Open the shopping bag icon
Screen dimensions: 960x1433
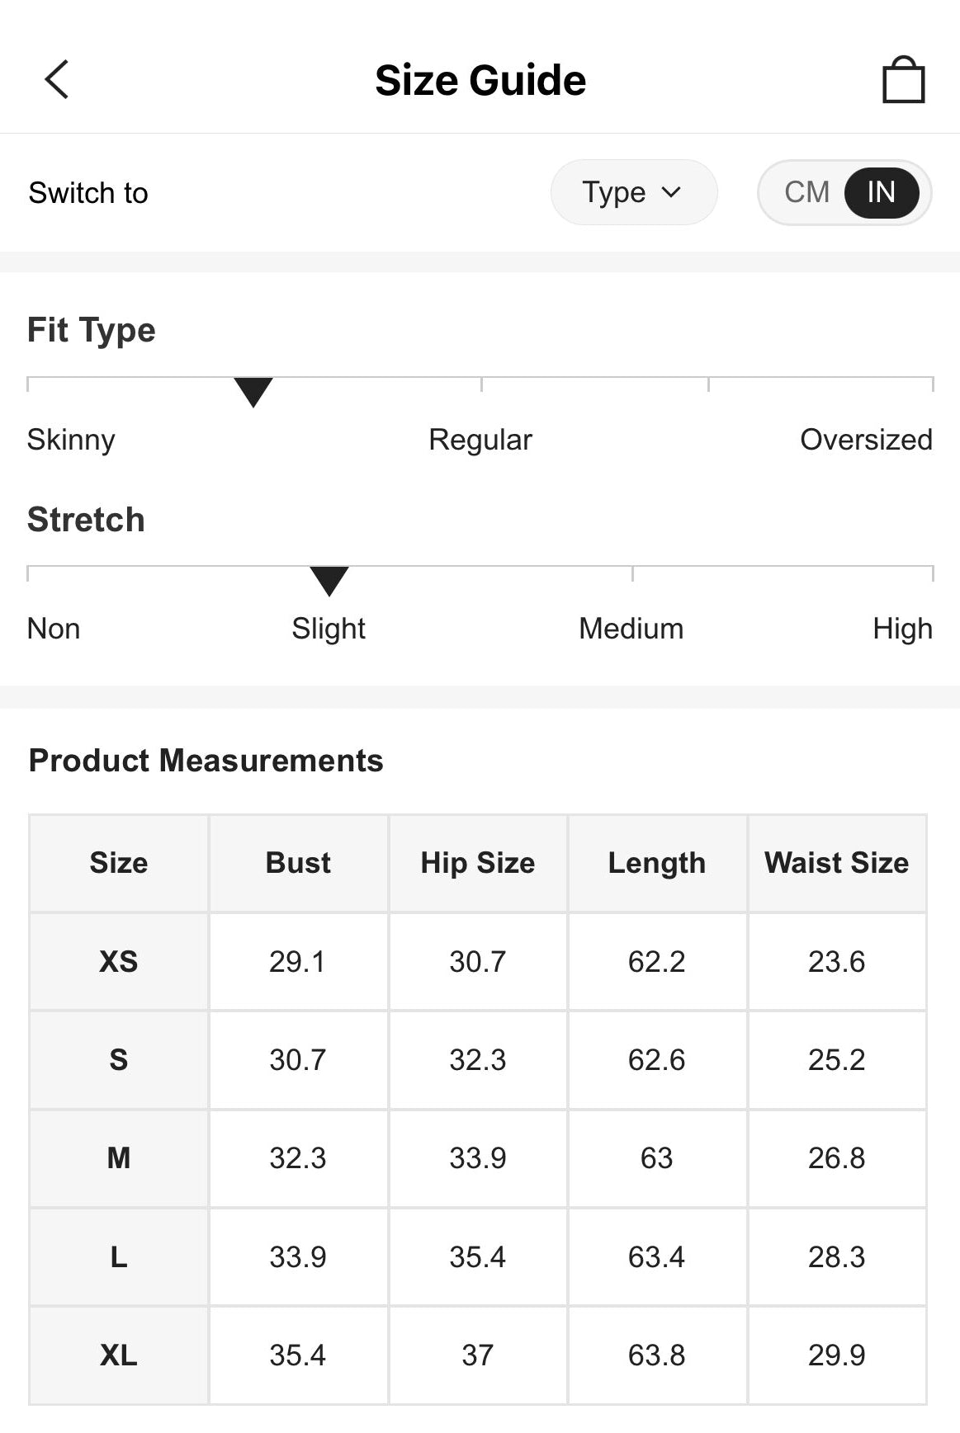903,80
